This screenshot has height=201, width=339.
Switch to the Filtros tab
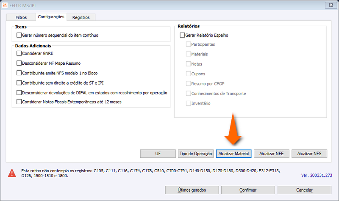(x=21, y=17)
